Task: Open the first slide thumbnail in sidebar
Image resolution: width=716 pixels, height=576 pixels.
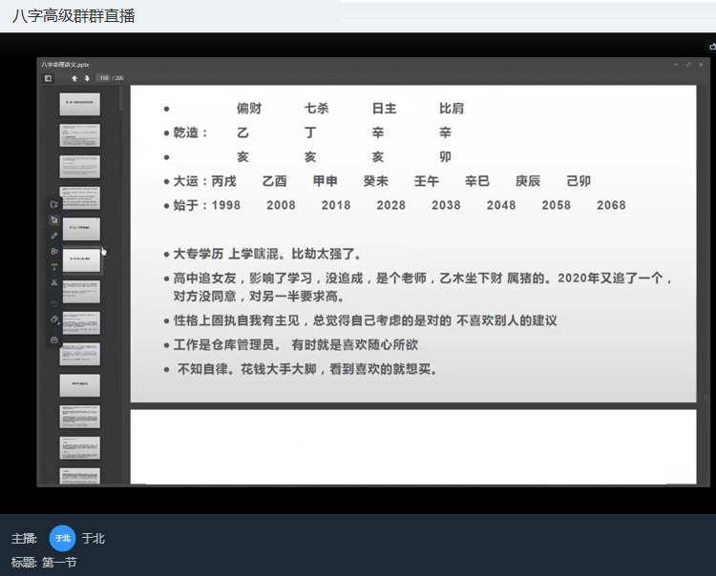Action: [x=80, y=104]
